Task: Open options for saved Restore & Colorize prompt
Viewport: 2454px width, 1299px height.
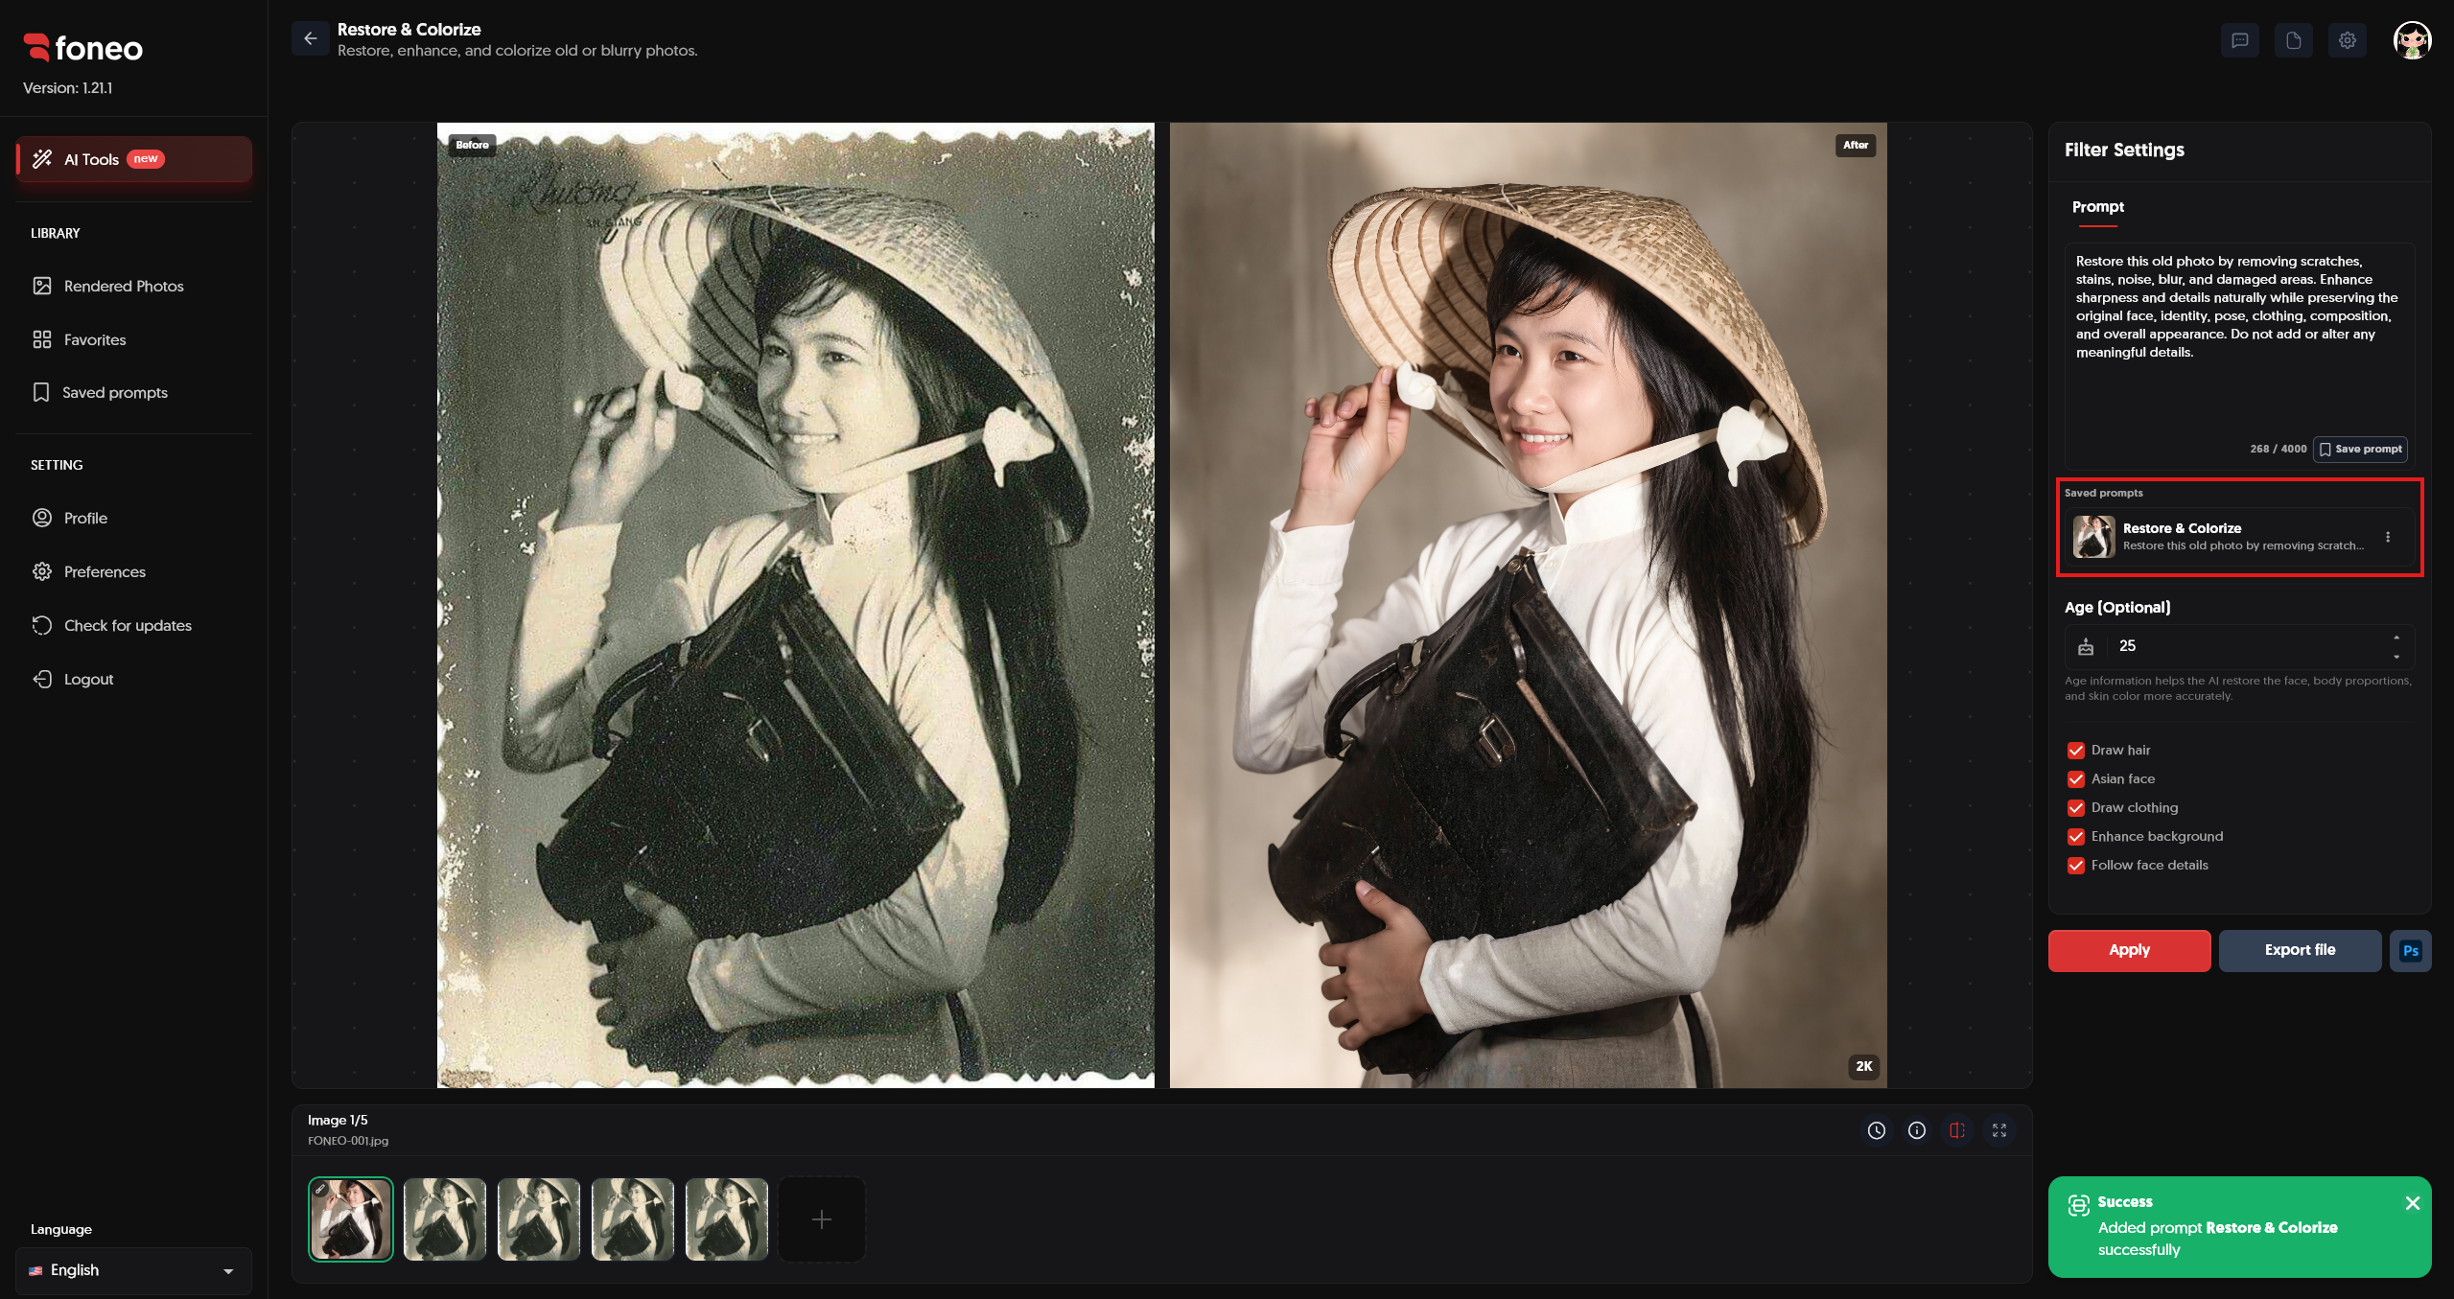Action: point(2387,537)
